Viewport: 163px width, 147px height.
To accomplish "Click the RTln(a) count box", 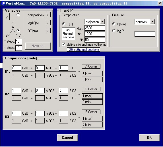I will pyautogui.click(x=48, y=30).
